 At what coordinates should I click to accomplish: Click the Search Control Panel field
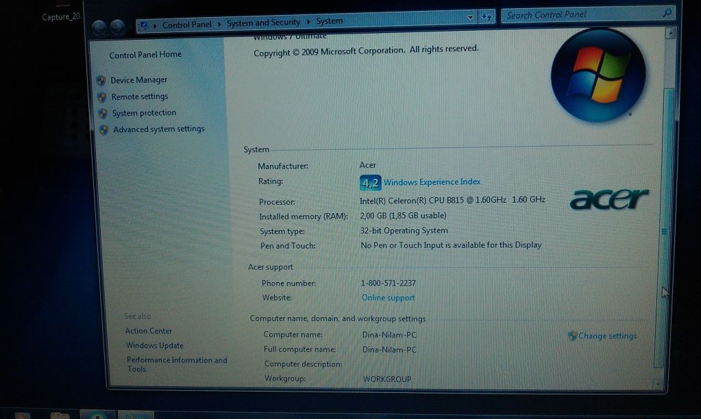588,14
